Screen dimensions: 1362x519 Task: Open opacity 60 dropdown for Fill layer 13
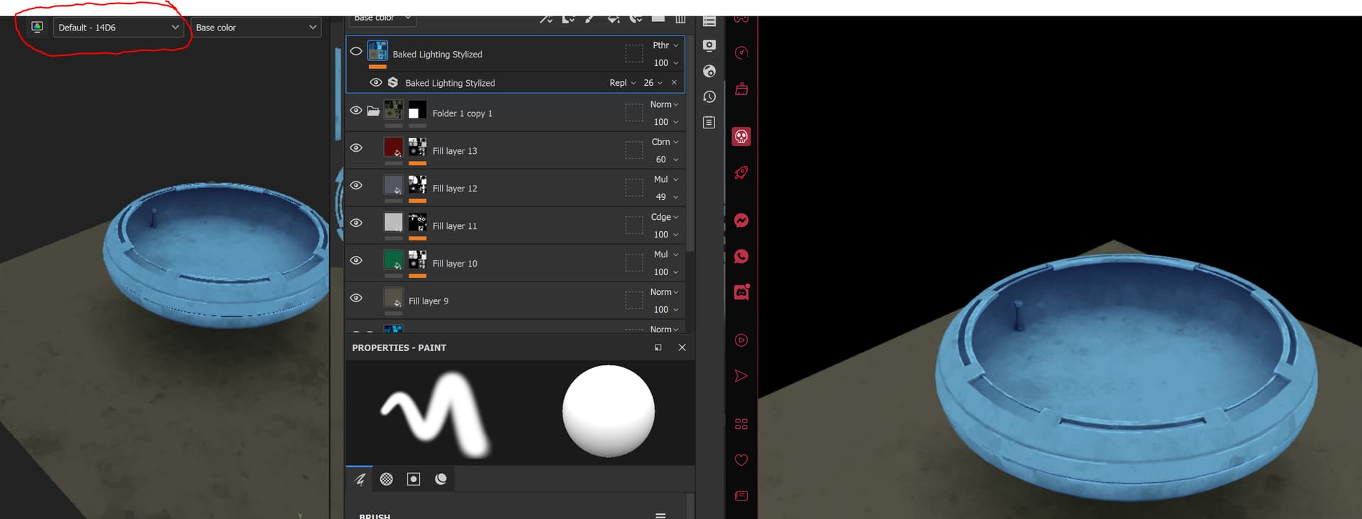[667, 160]
